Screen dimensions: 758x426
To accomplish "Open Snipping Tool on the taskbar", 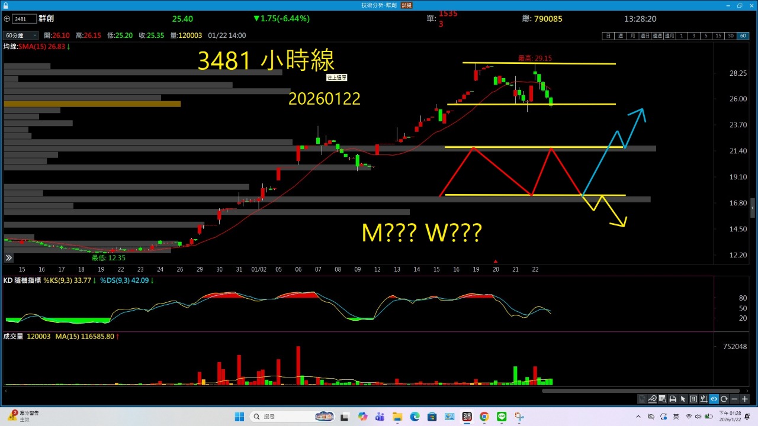I will tap(519, 417).
